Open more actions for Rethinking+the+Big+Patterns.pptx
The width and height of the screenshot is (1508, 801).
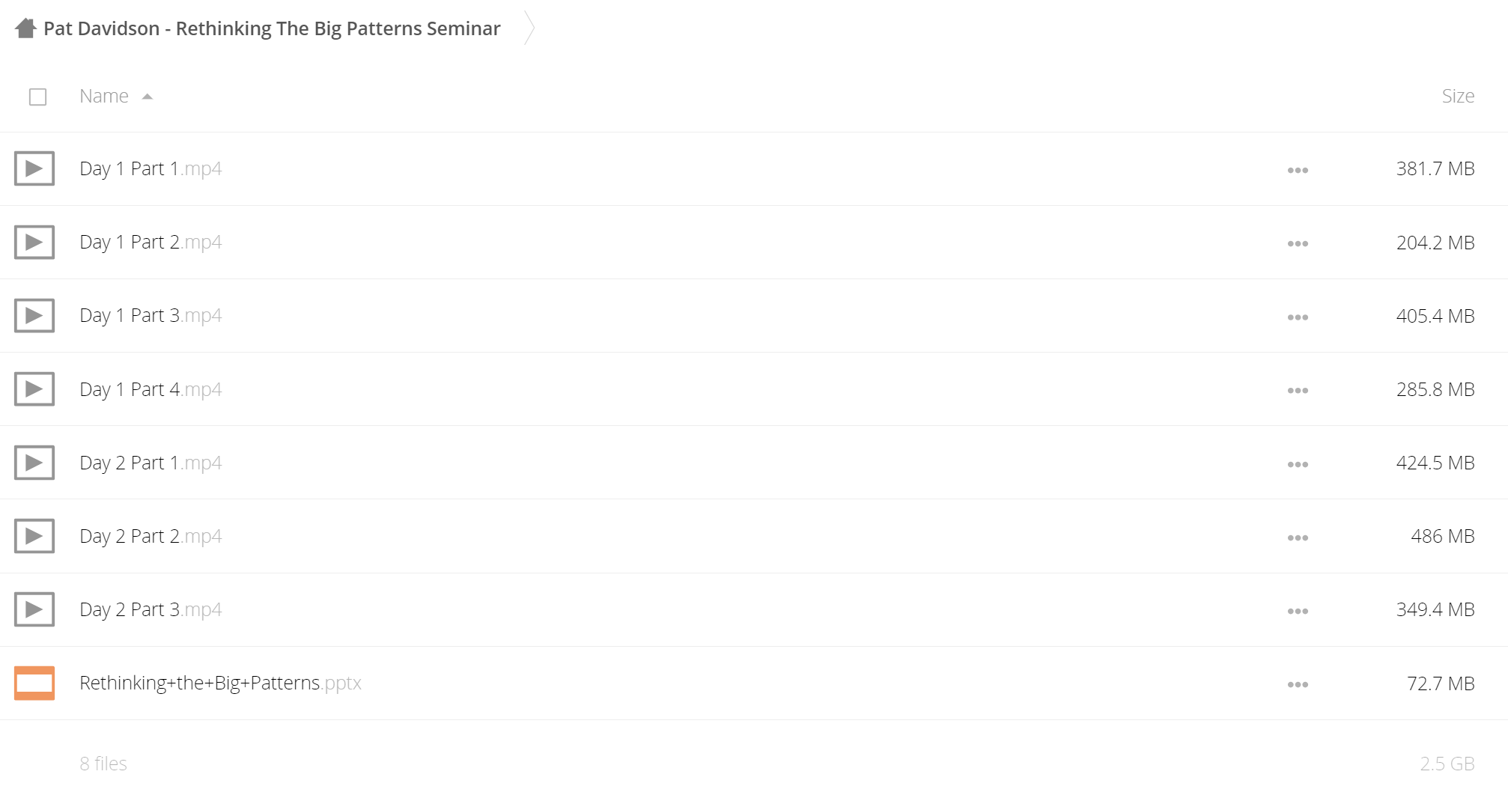[1298, 684]
